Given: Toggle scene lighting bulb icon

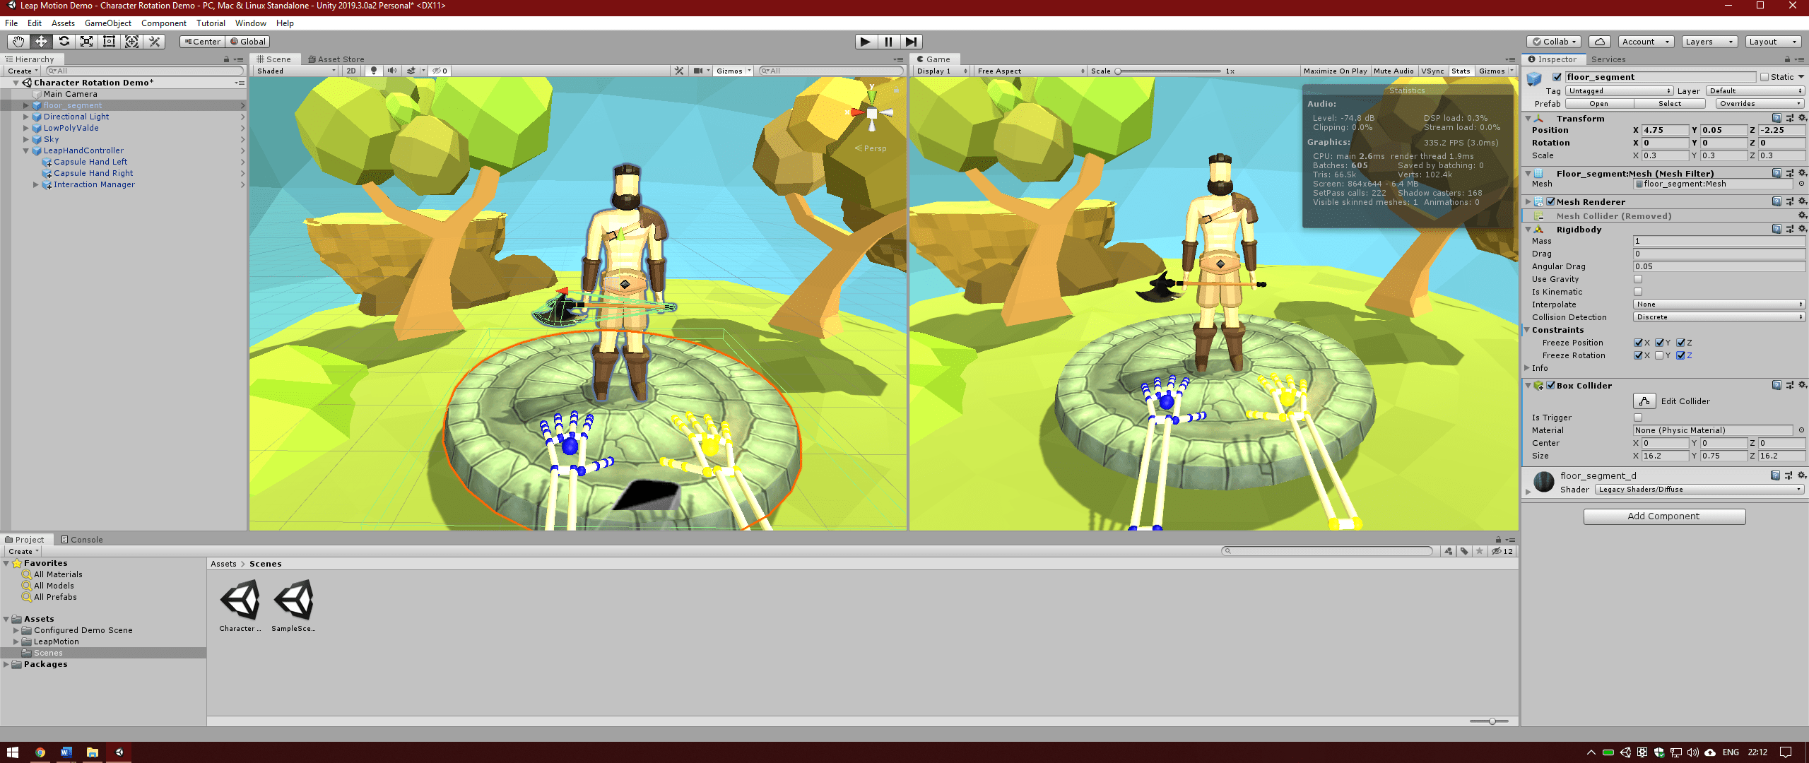Looking at the screenshot, I should click(374, 71).
